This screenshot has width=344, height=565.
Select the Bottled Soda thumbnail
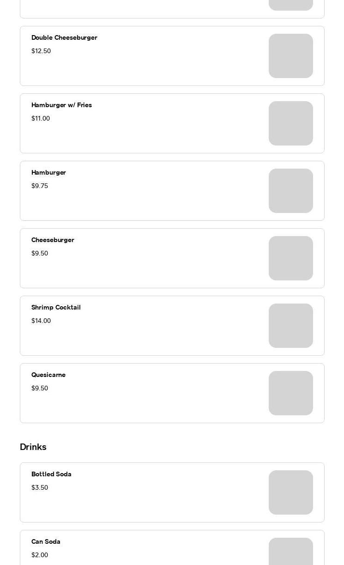290,492
